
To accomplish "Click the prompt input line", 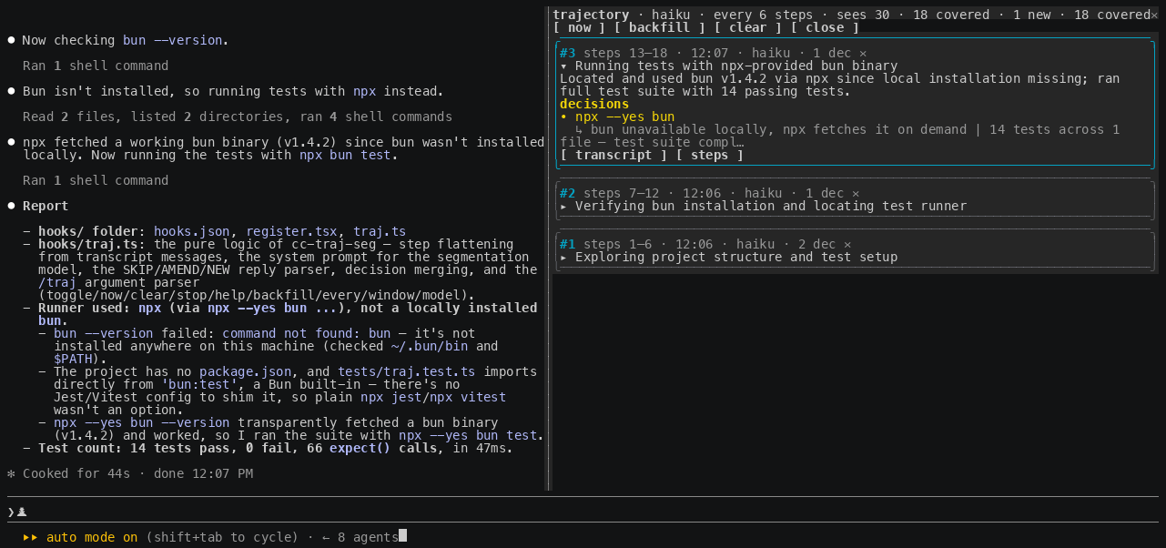I will coord(583,512).
